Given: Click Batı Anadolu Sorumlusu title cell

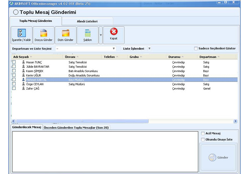Looking at the screenshot, I should coord(83,71).
